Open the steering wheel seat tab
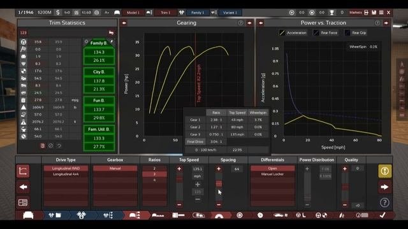 (x=301, y=215)
